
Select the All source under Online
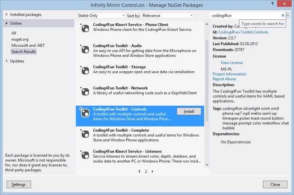click(13, 33)
